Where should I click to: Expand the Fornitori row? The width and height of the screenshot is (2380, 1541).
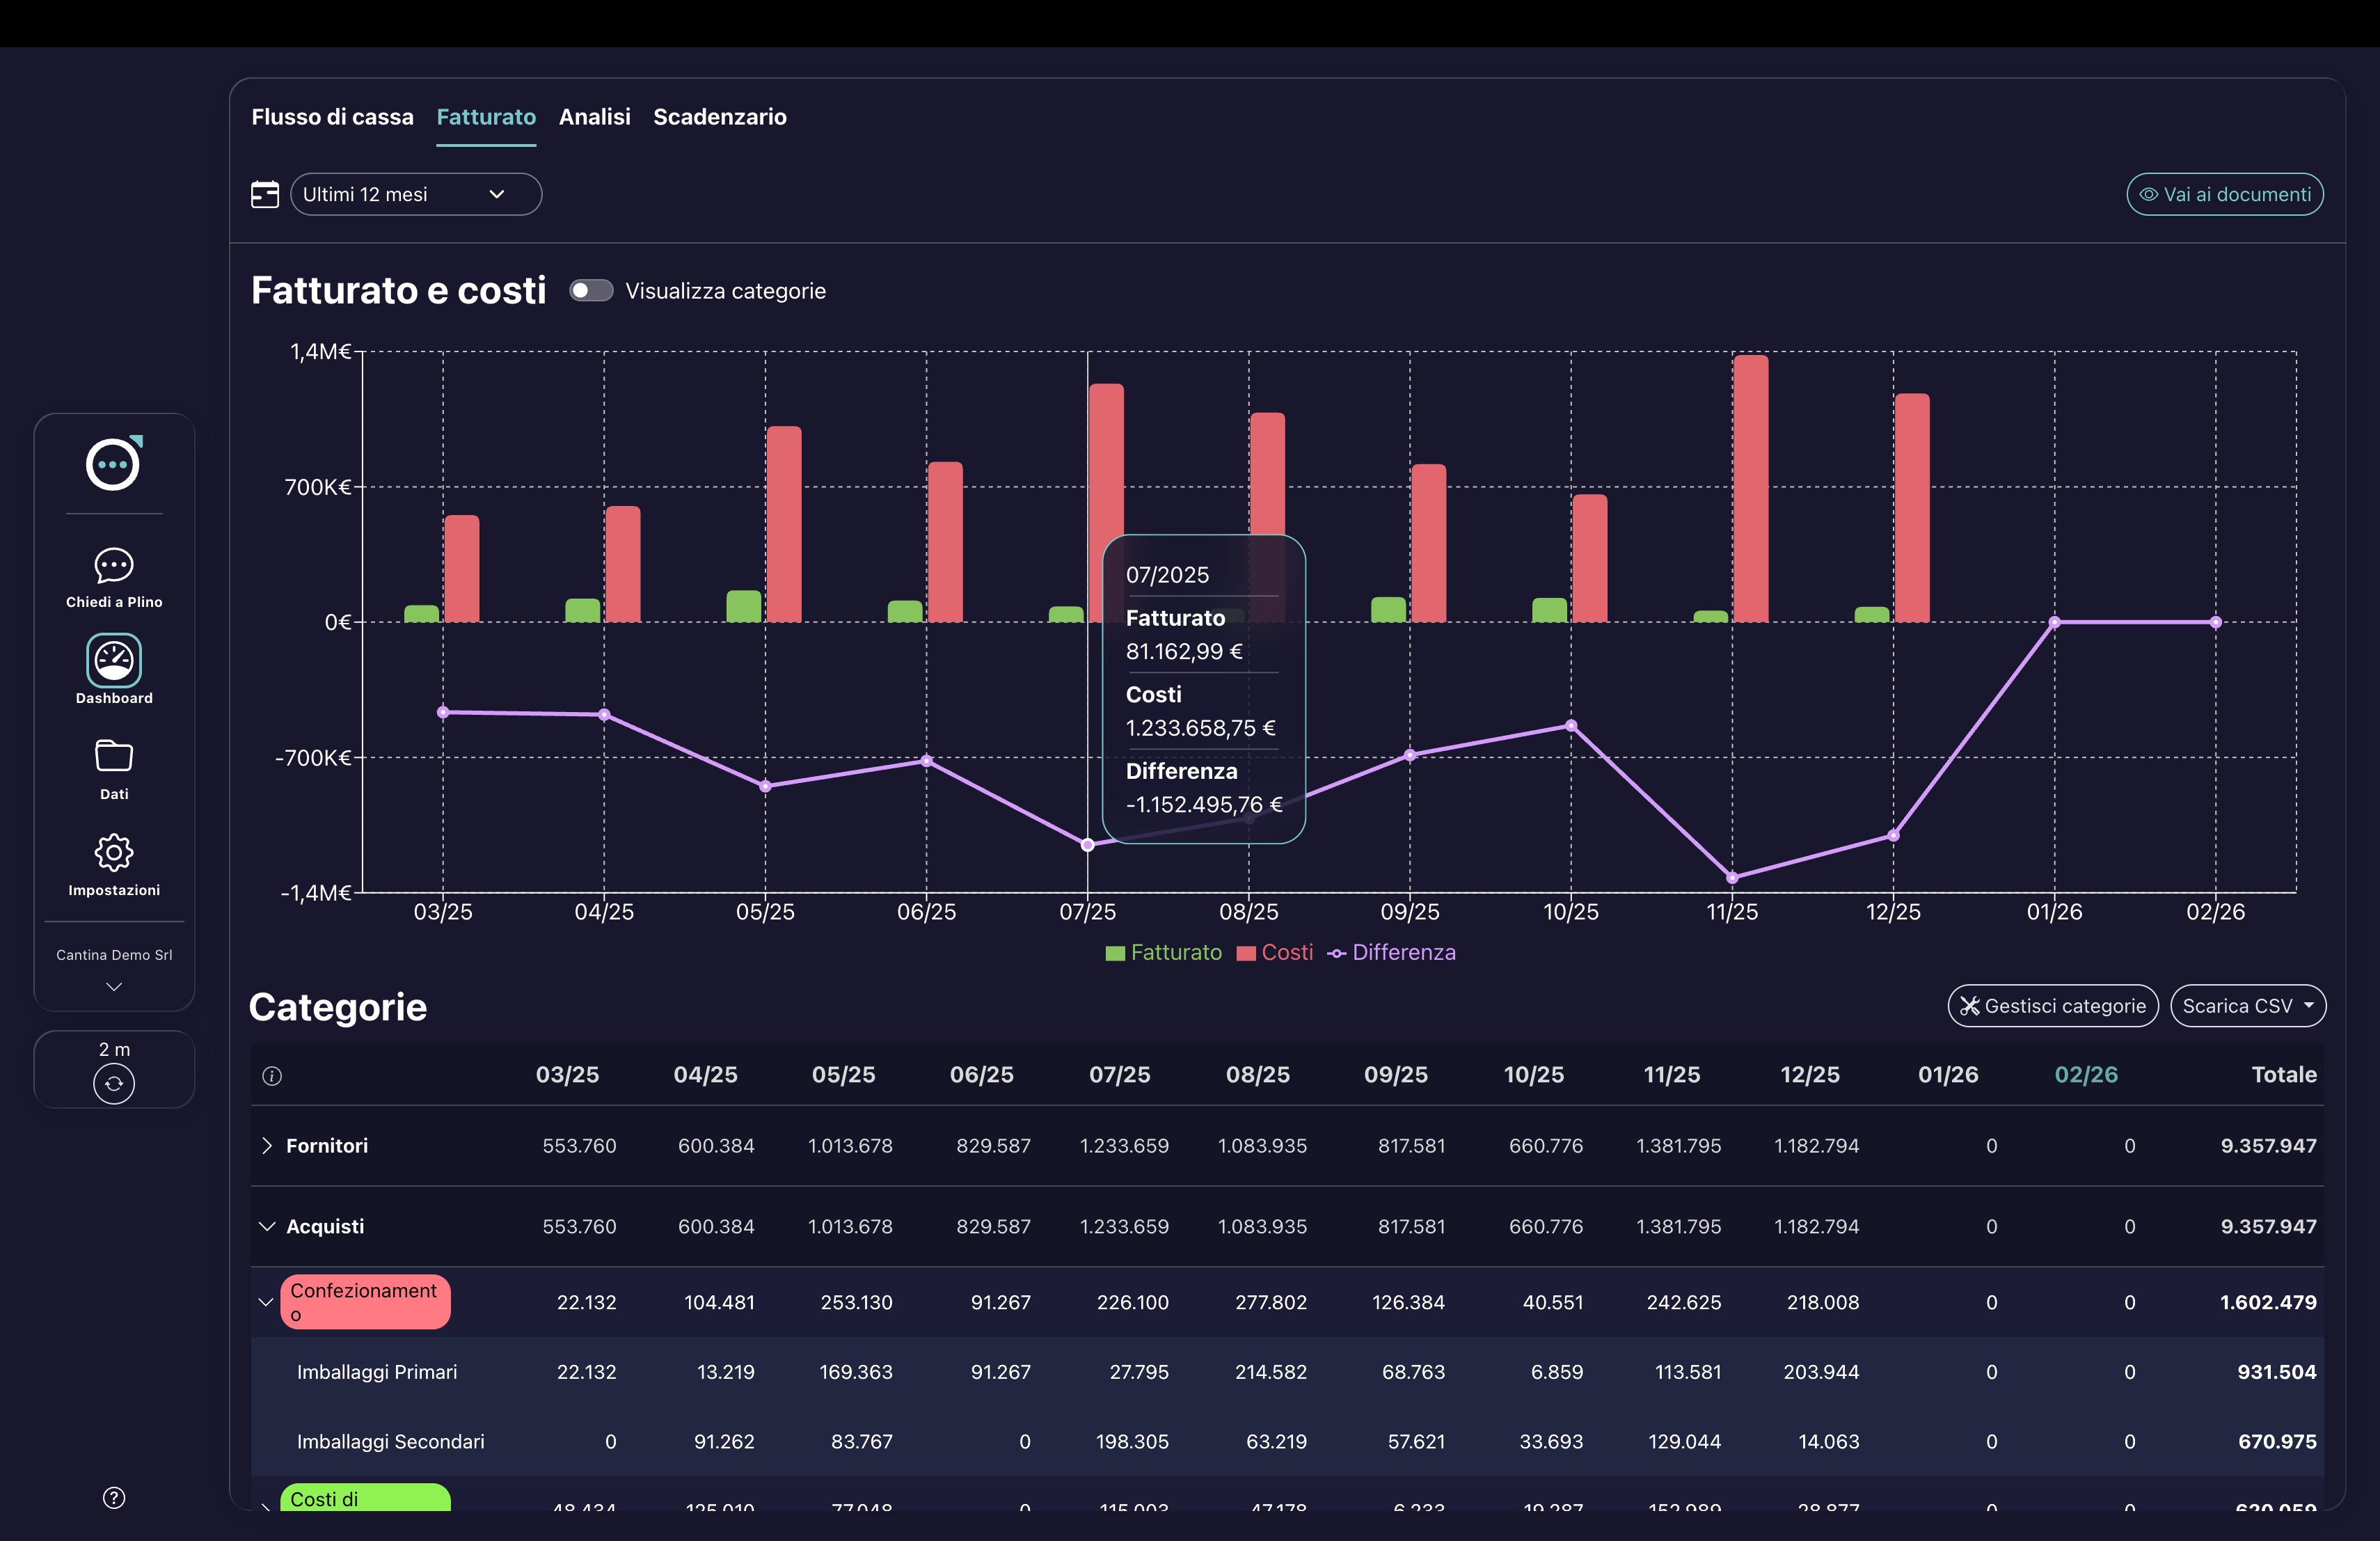(x=267, y=1145)
